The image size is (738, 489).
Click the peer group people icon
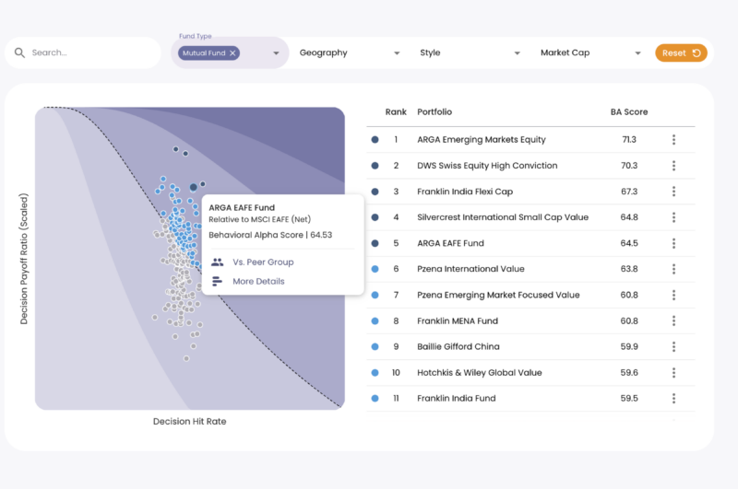click(x=217, y=262)
